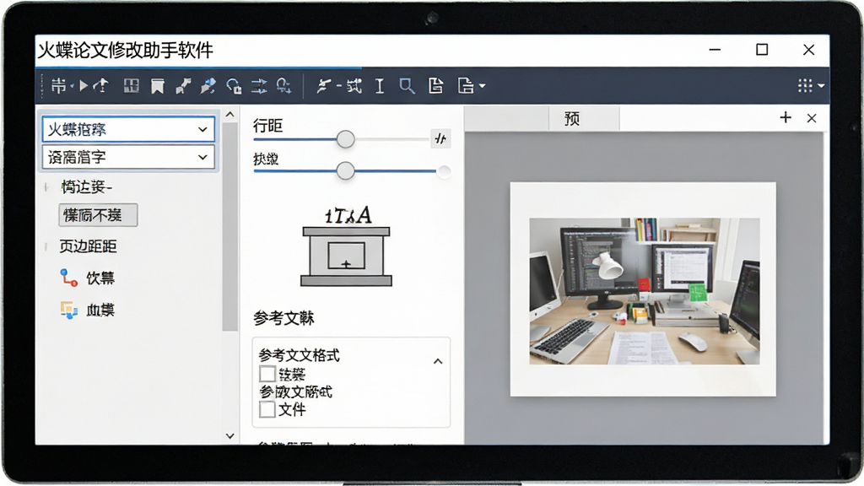Screen dimensions: 864x486
Task: Click the orange-blue squares sidebar icon
Action: [68, 310]
